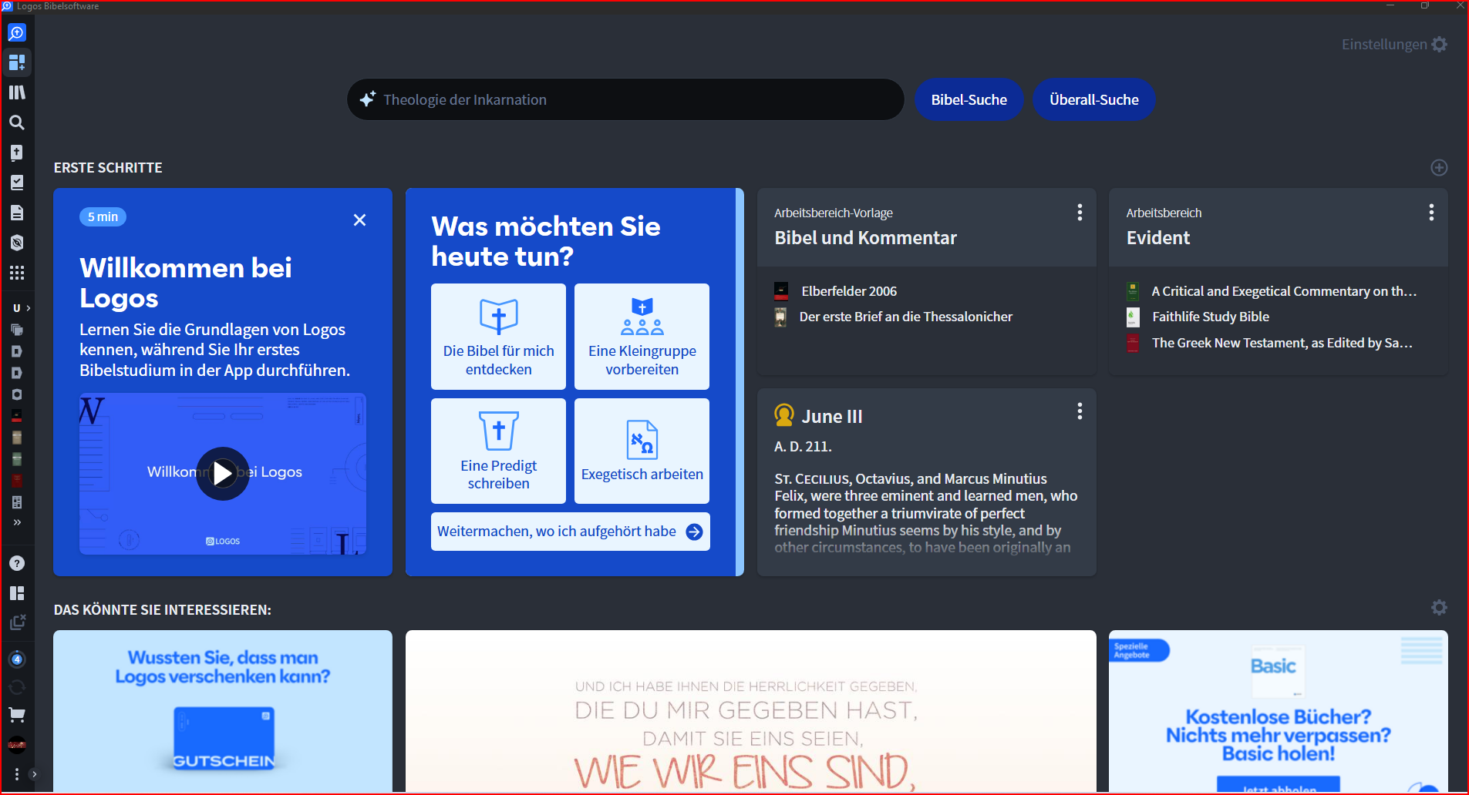1469x795 pixels.
Task: Open the green book shortcut in sidebar
Action: (x=17, y=460)
